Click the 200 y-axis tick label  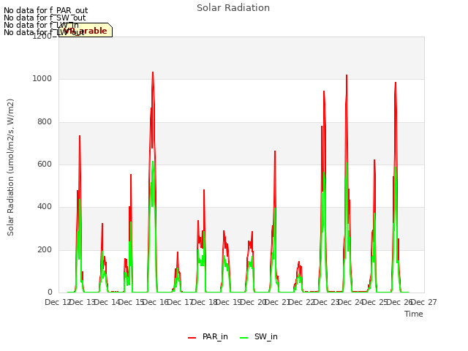tap(45, 249)
